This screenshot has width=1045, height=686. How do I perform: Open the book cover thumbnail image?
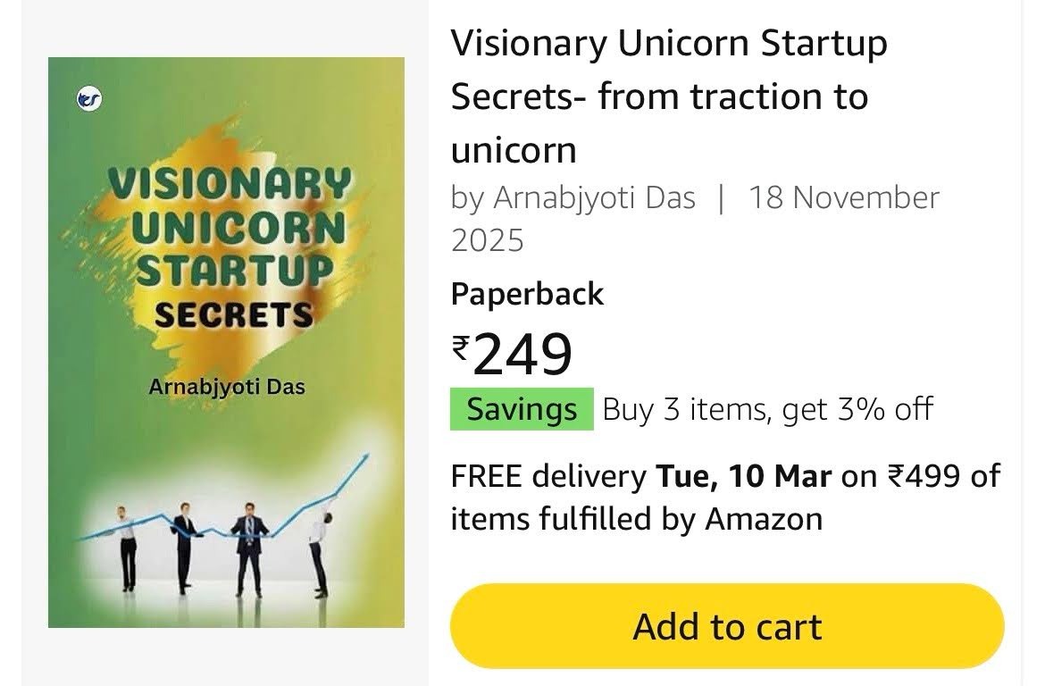click(x=226, y=342)
